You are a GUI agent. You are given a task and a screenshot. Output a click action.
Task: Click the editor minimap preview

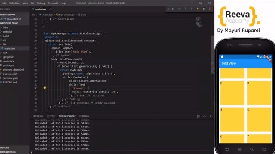[x=199, y=22]
